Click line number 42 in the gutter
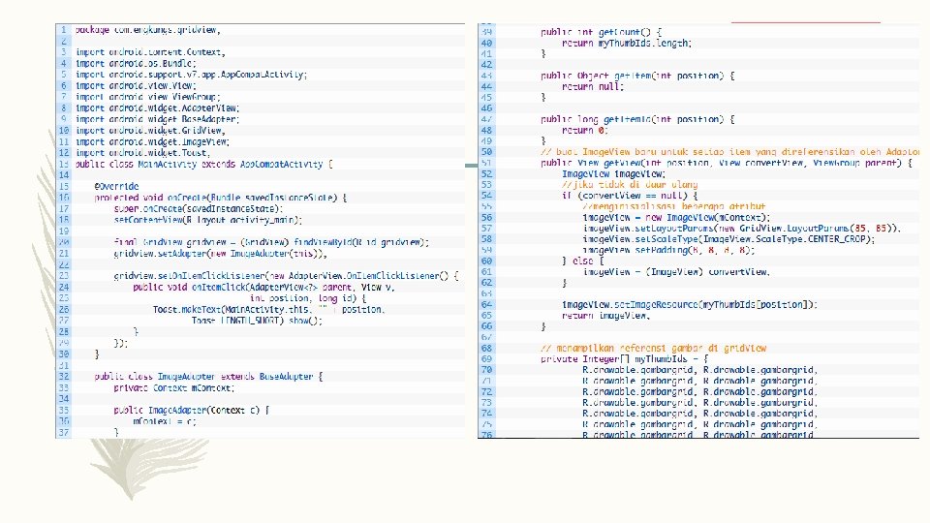The width and height of the screenshot is (930, 523). pyautogui.click(x=487, y=65)
